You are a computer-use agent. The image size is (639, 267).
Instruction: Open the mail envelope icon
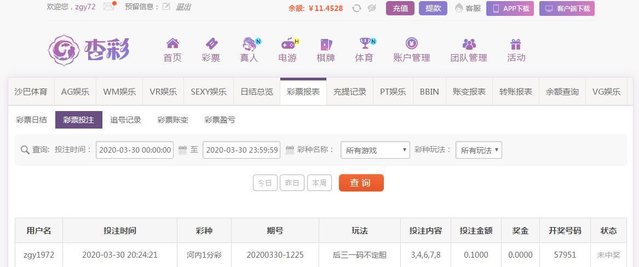coord(109,7)
